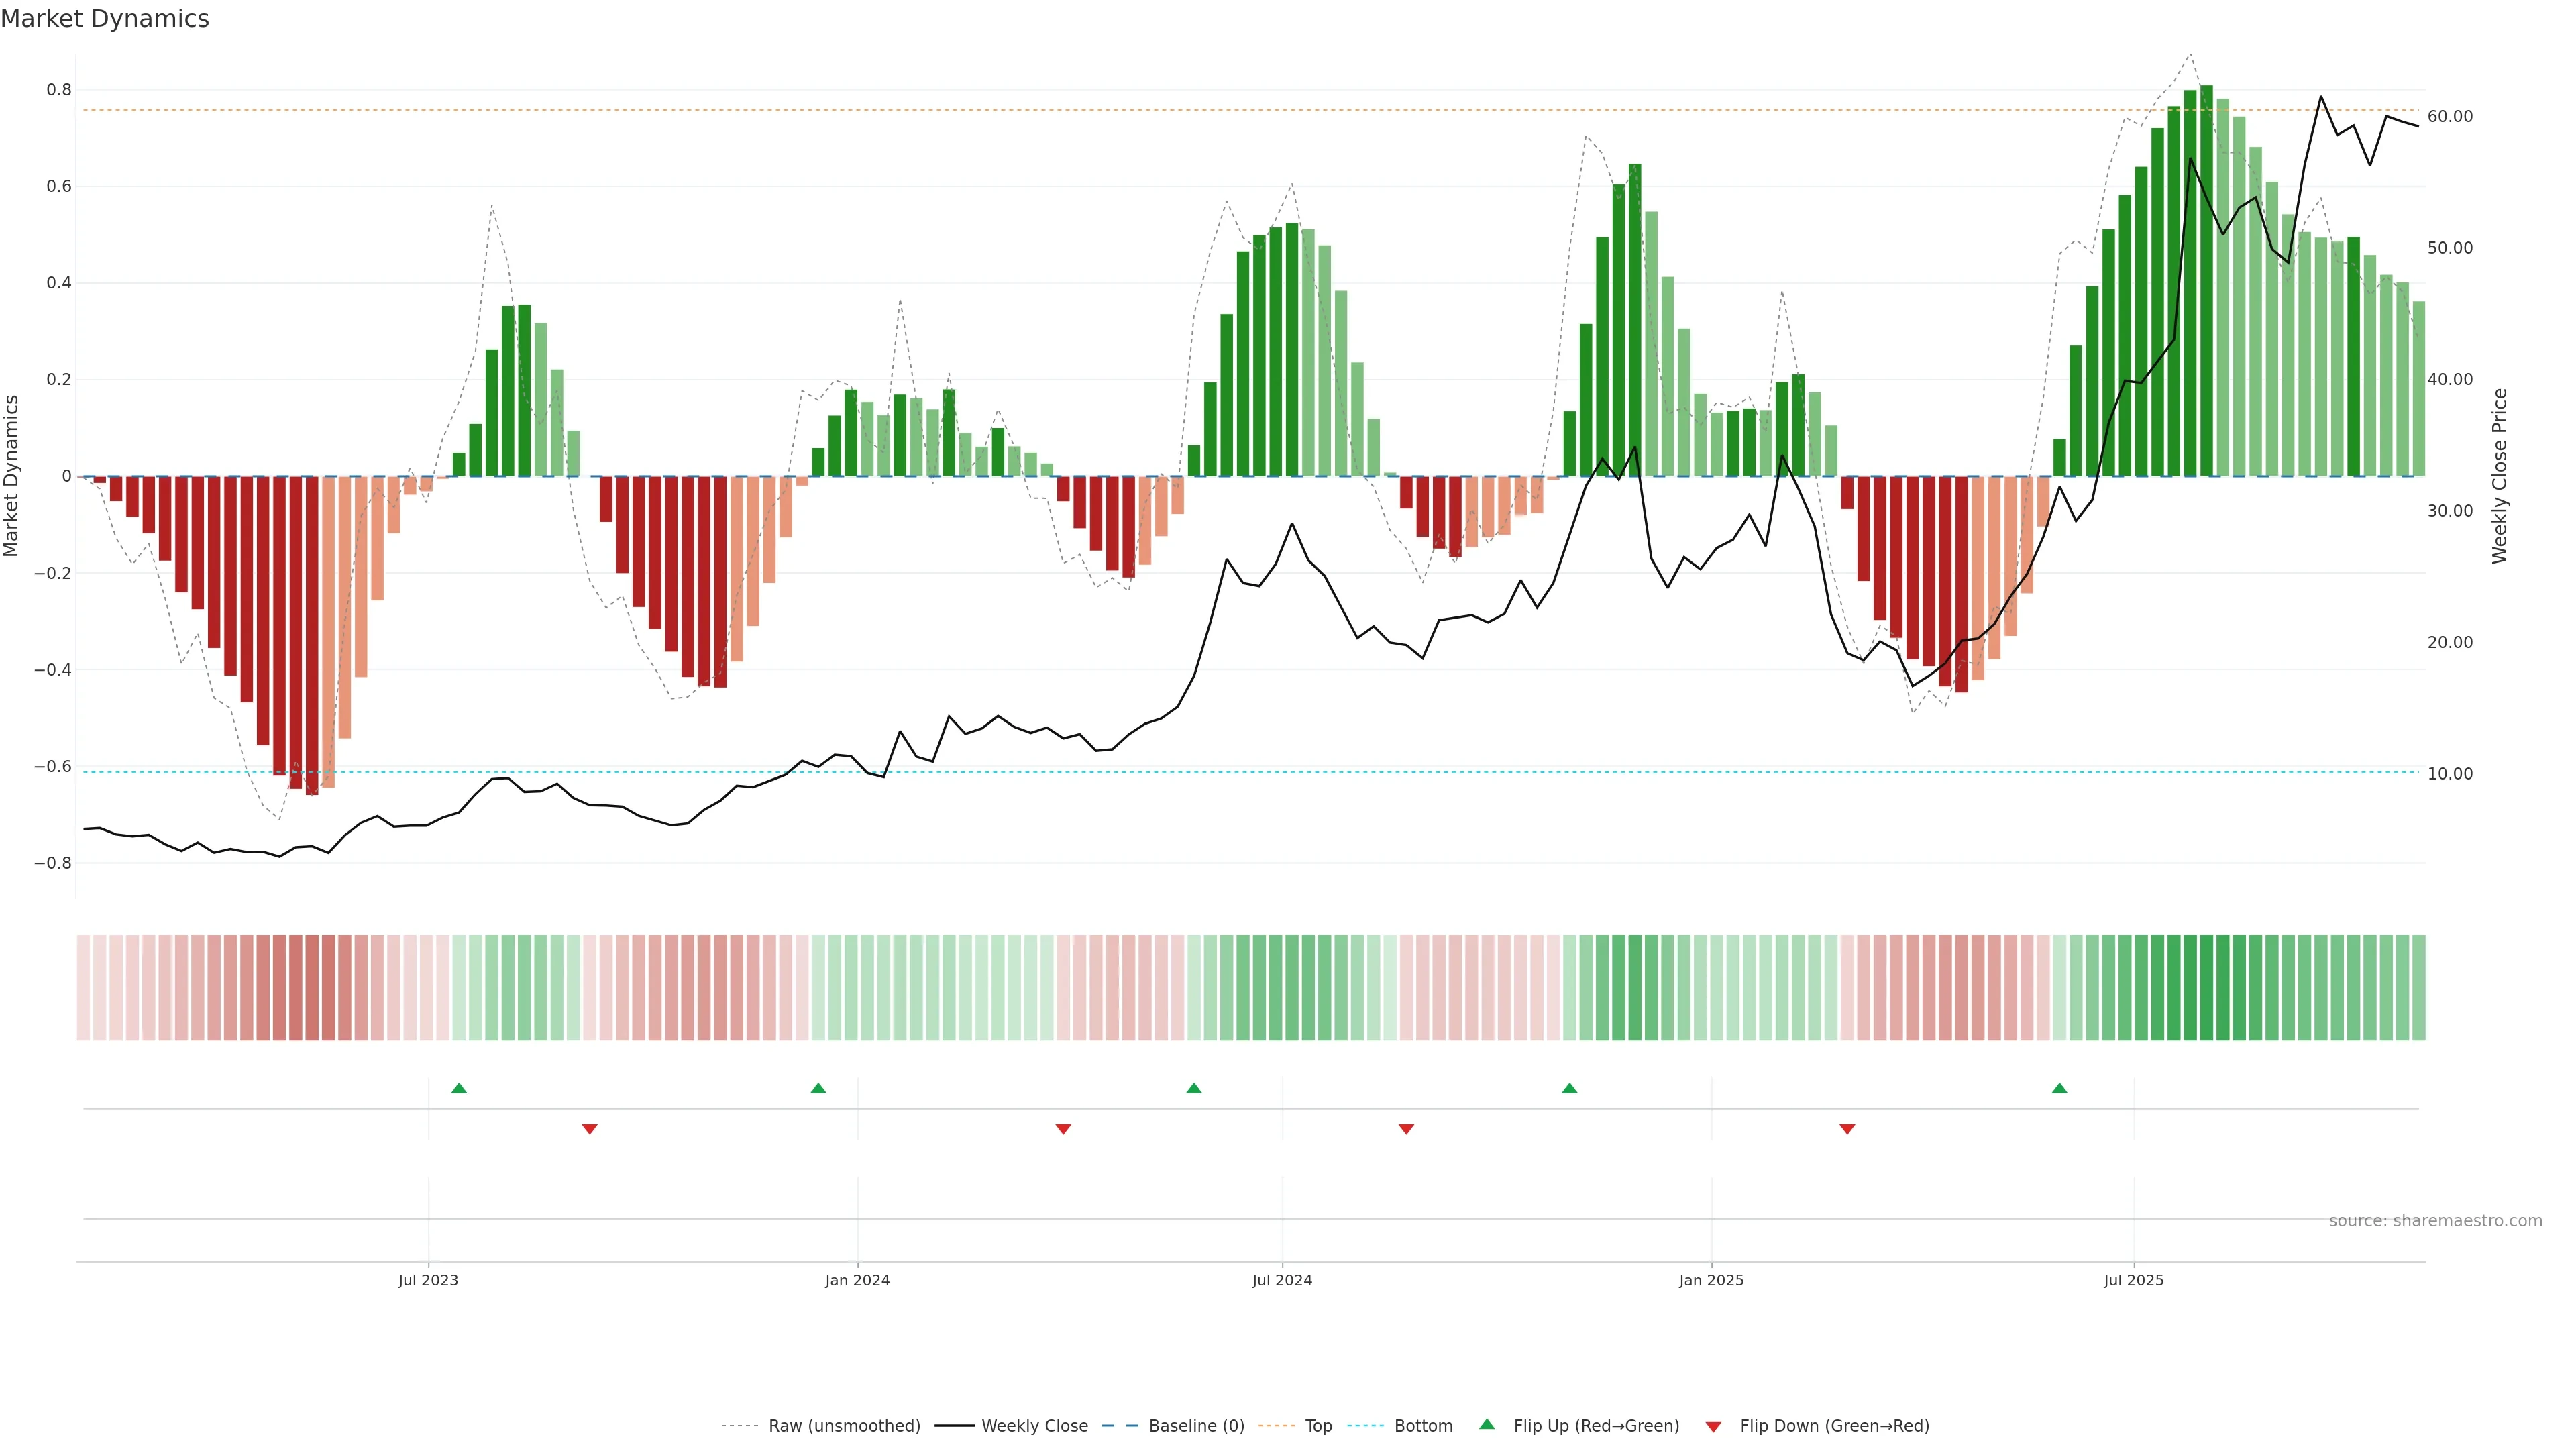Click the first green flip-up triangle marker
The width and height of the screenshot is (2576, 1449).
point(459,1088)
